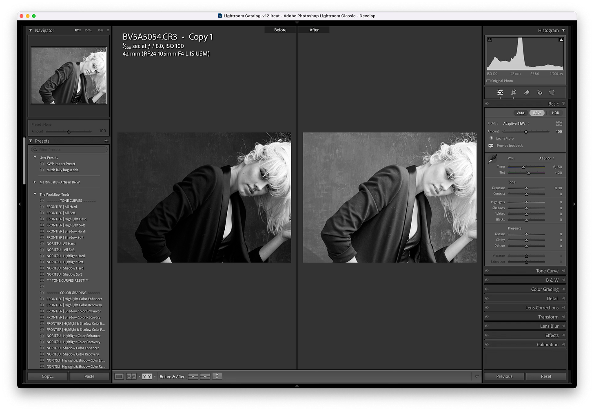The width and height of the screenshot is (594, 411).
Task: Click the Reset button
Action: pyautogui.click(x=546, y=376)
